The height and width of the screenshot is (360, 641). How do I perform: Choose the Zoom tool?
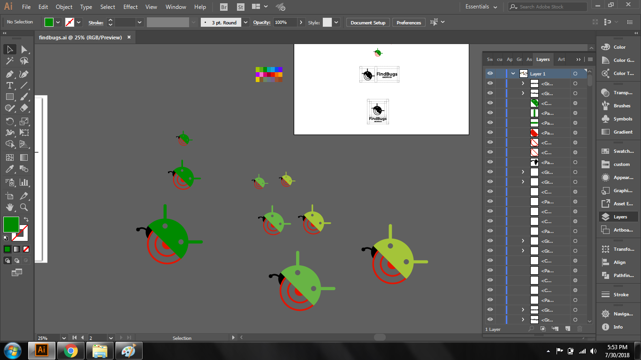pyautogui.click(x=24, y=207)
